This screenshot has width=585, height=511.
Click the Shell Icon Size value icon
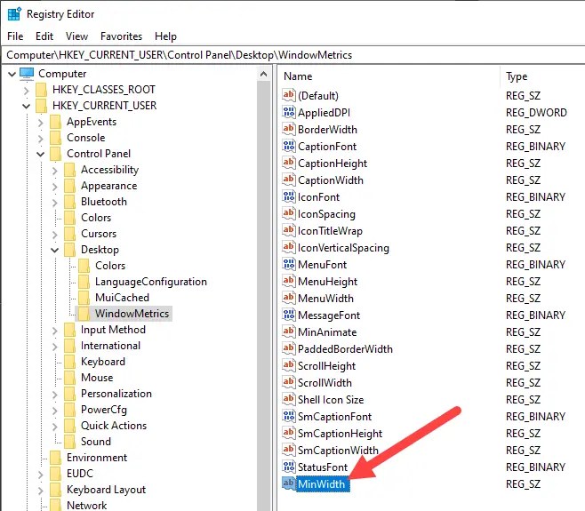coord(289,399)
